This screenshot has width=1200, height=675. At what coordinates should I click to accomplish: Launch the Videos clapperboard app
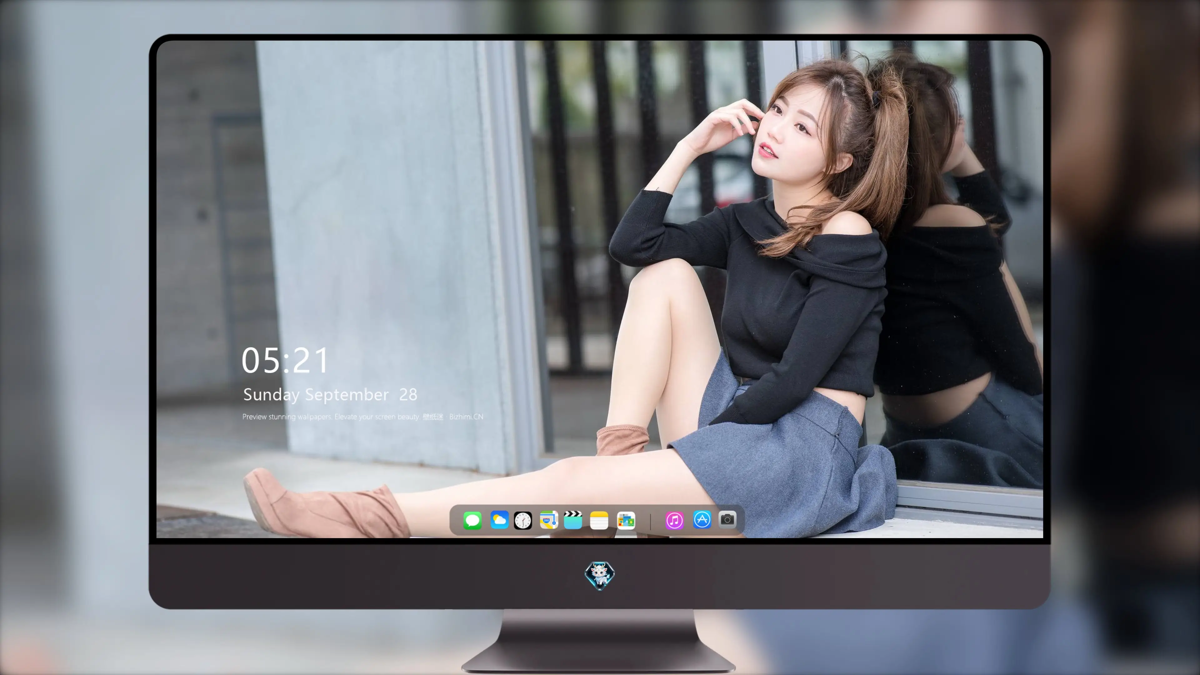click(x=573, y=520)
